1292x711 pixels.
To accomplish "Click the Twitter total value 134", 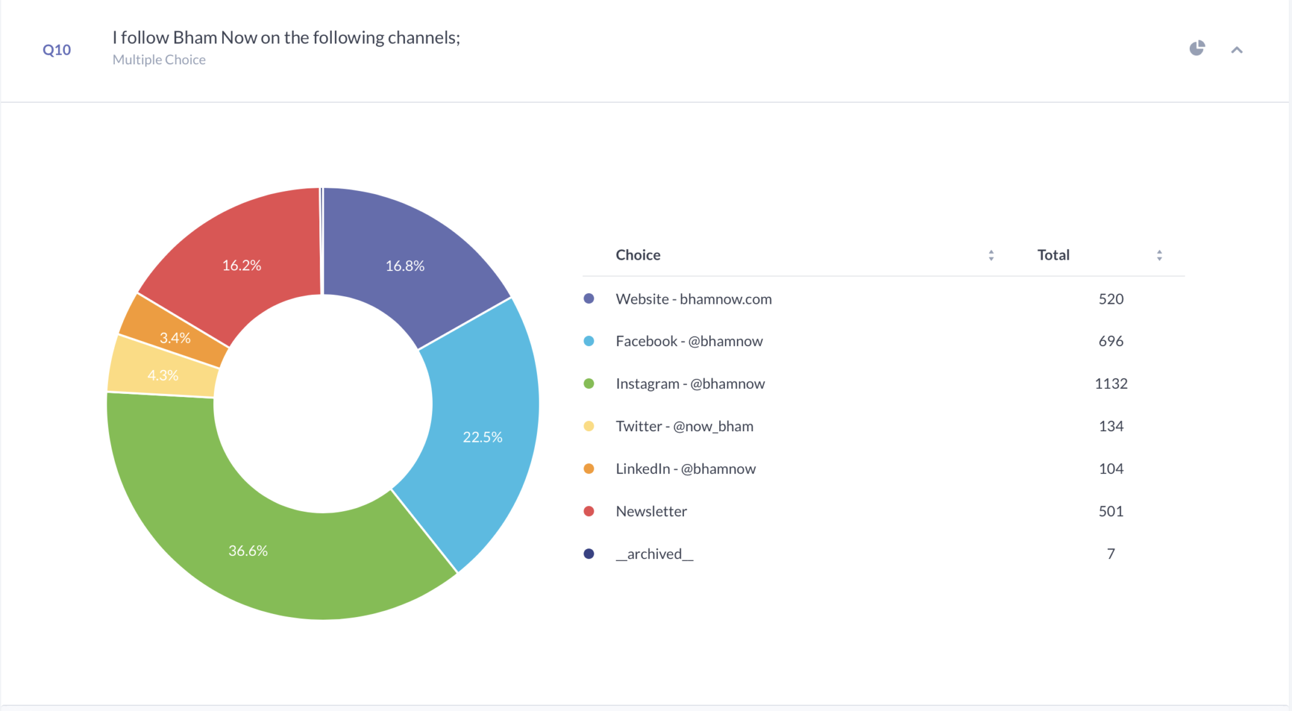I will 1111,426.
